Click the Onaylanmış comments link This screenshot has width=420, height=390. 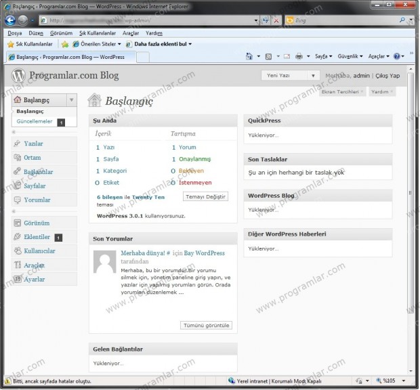194,159
